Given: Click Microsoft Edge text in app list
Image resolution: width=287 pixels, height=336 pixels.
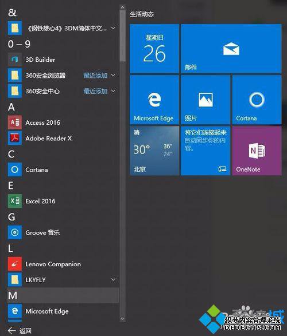Looking at the screenshot, I should click(47, 311).
